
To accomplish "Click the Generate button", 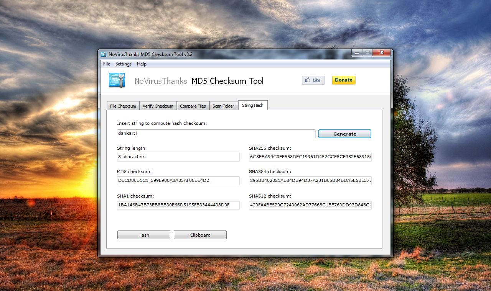I will tap(345, 134).
